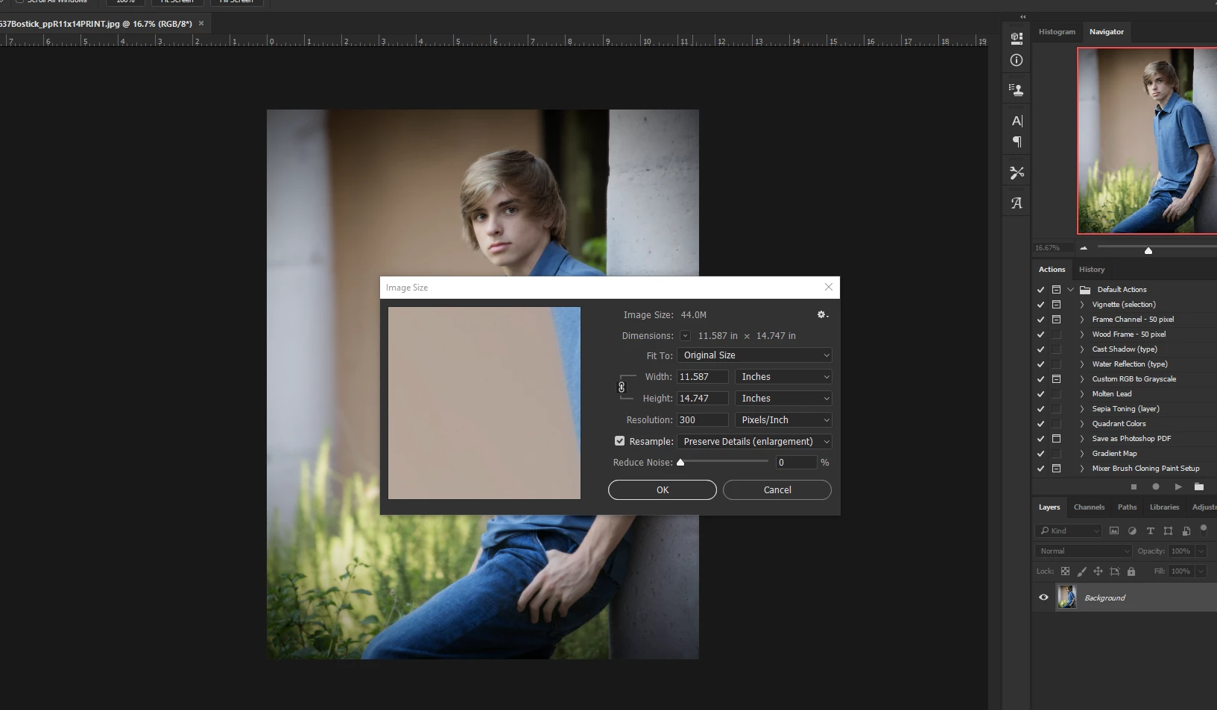Click OK in Image Size dialog
This screenshot has height=710, width=1217.
(663, 490)
